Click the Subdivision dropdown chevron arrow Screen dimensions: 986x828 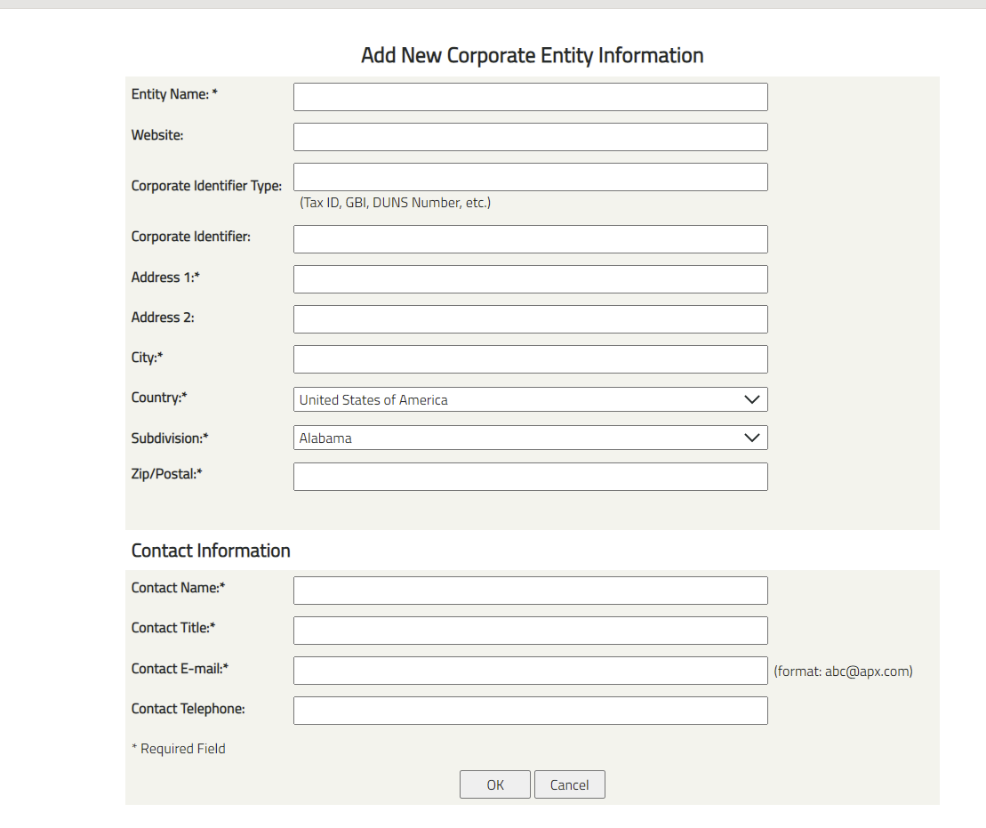coord(751,438)
